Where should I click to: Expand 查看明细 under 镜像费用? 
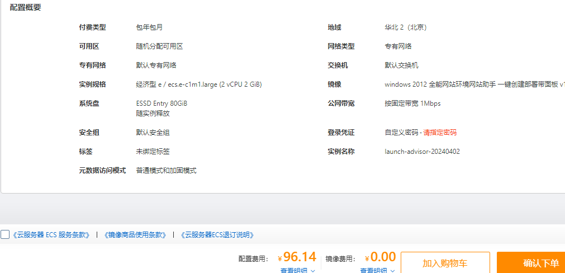point(374,270)
